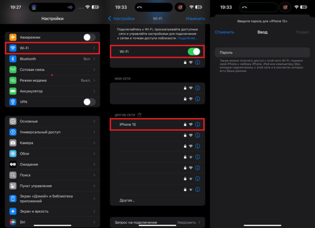Screen dimensions: 315x228
Task: Tap the Bluetooth settings icon
Action: 13,59
